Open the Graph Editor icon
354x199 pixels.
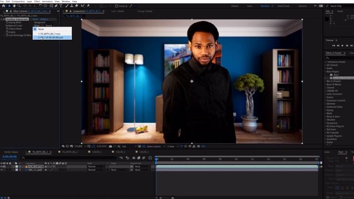point(150,158)
